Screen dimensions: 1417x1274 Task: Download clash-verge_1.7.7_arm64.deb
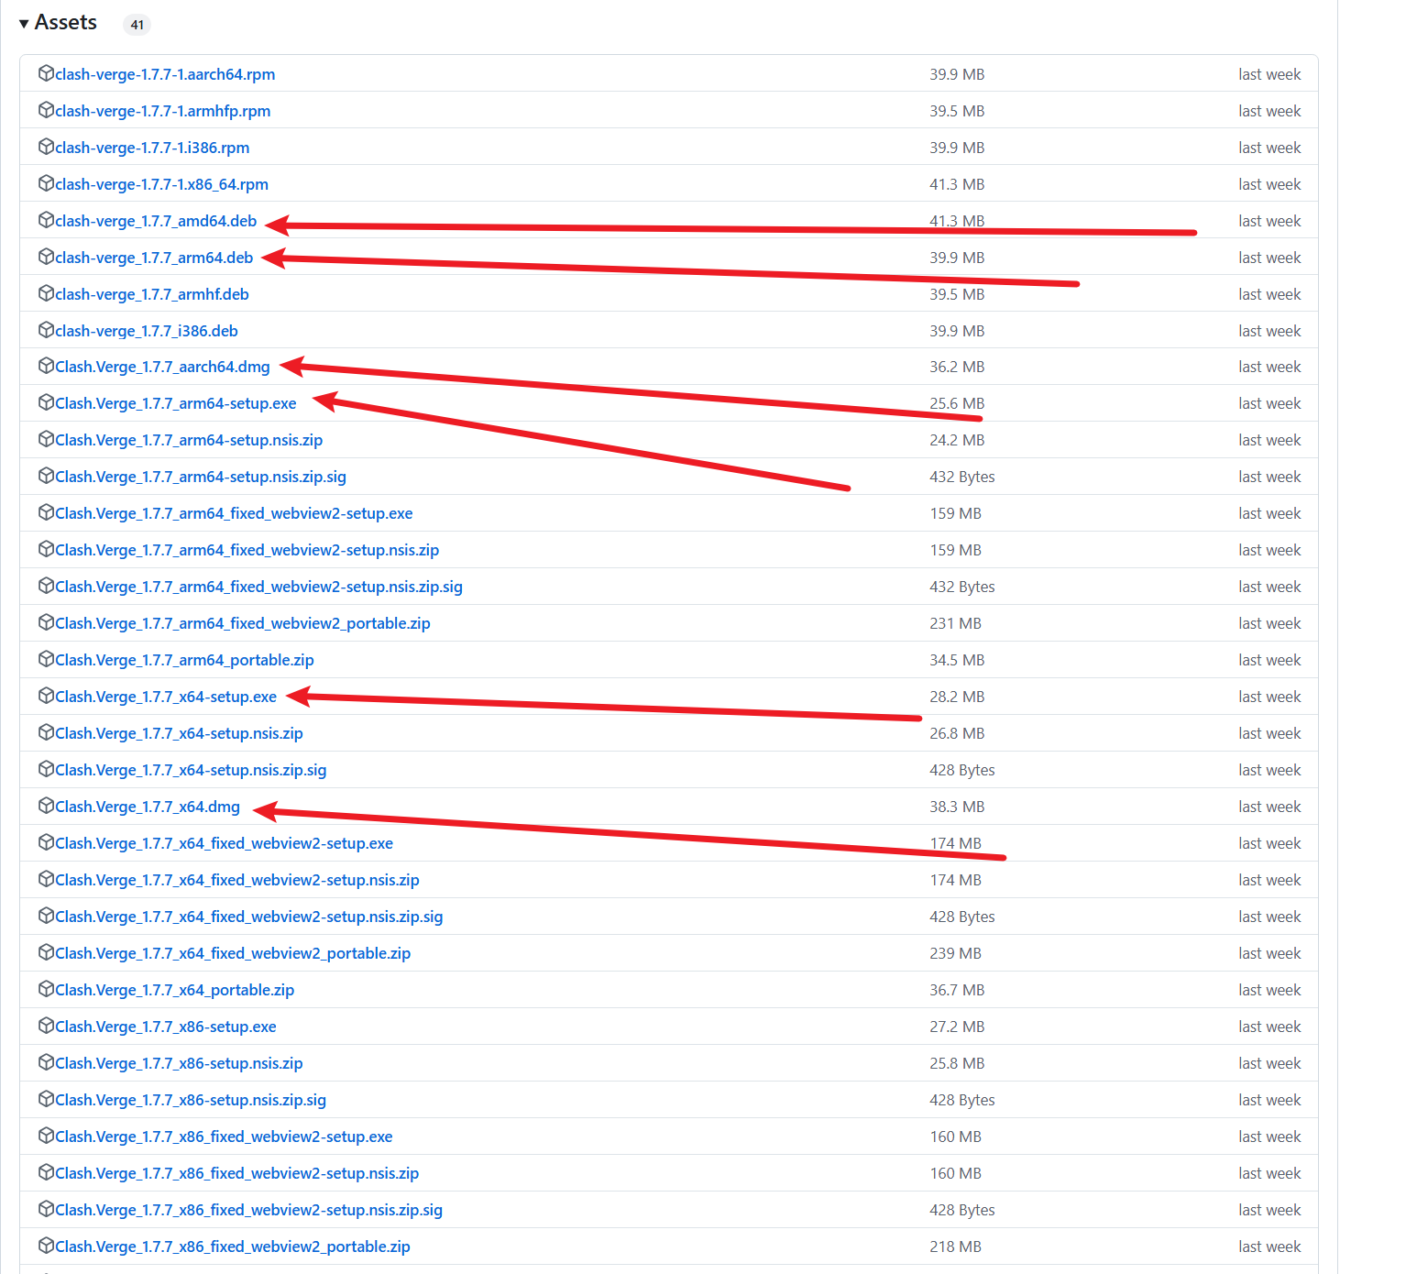click(154, 258)
